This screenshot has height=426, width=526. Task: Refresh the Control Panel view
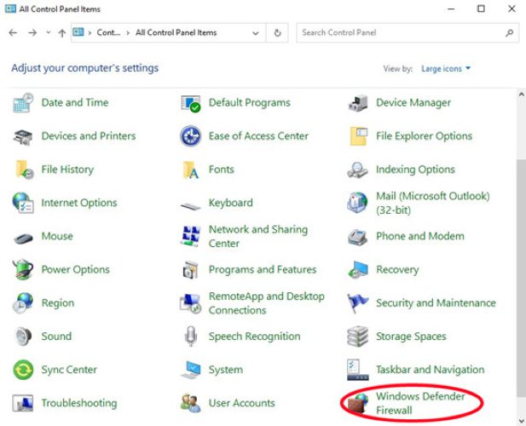[277, 33]
